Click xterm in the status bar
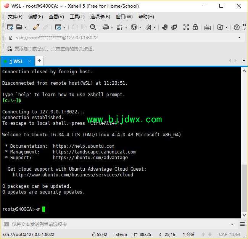Viewport: 248px width, 239px height. [121, 234]
